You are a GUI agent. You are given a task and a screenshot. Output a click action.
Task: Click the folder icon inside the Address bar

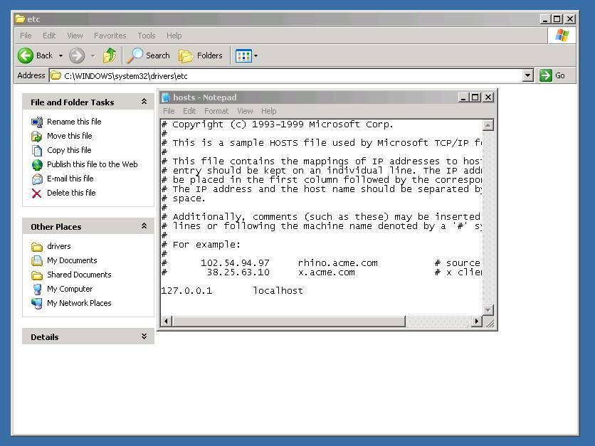pyautogui.click(x=56, y=75)
